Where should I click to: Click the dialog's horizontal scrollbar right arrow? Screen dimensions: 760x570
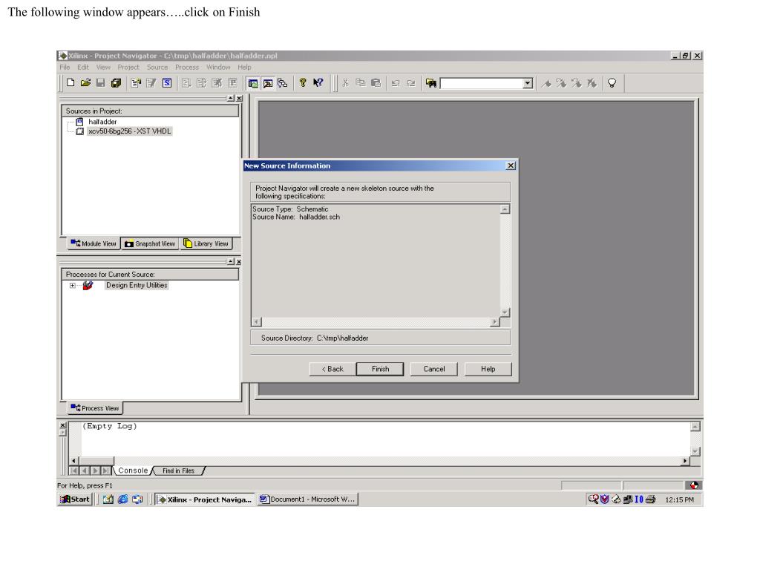pyautogui.click(x=494, y=322)
